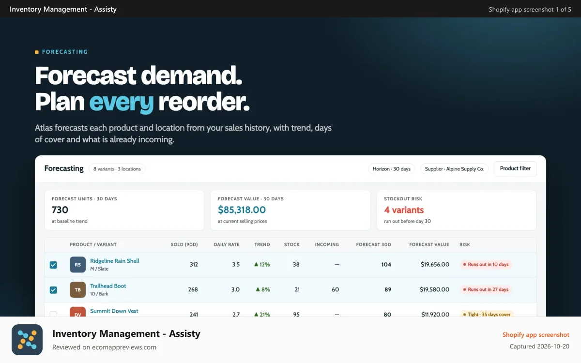Click the 'M / Slate' variant text
Screen dimensions: 581x363
point(99,269)
